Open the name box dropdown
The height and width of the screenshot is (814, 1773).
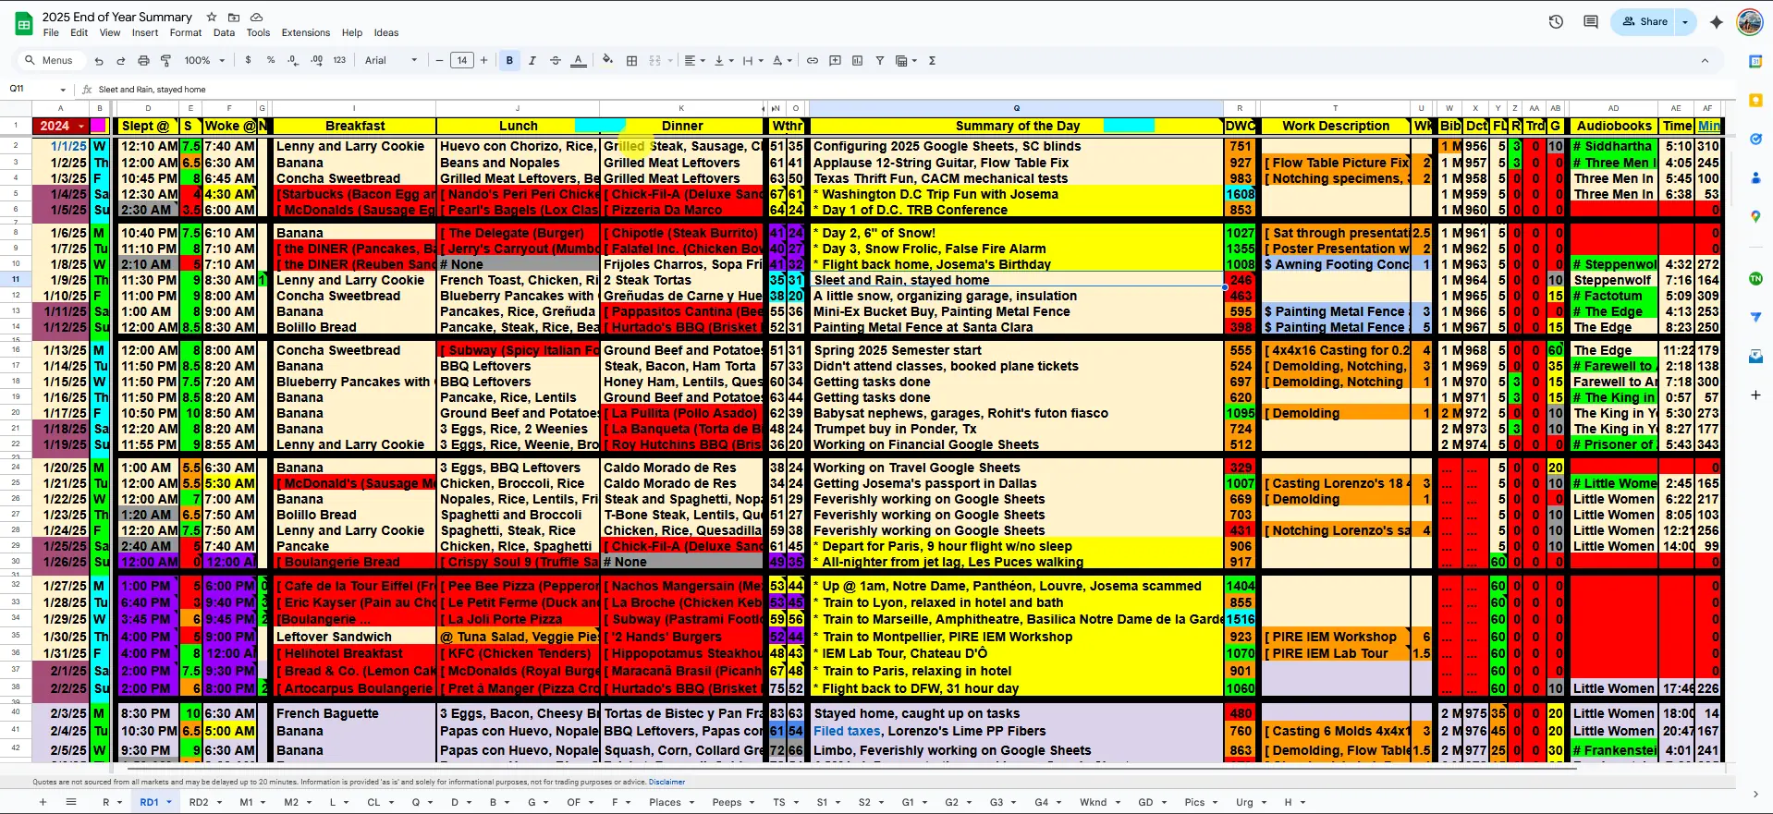tap(63, 90)
